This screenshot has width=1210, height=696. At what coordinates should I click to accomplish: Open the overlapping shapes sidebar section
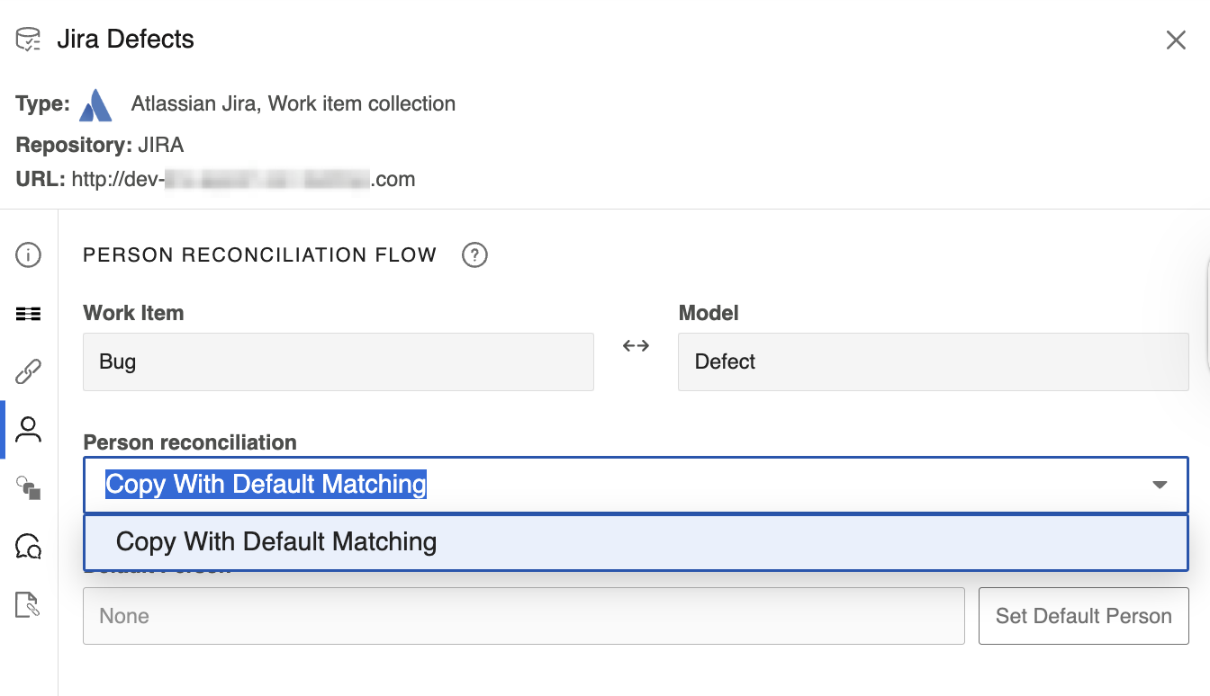click(28, 488)
